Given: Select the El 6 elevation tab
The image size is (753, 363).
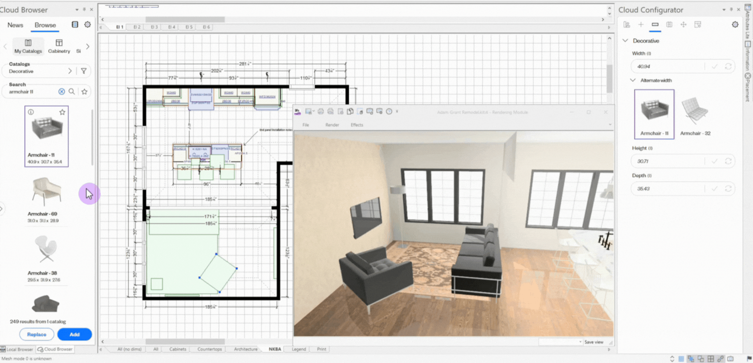Looking at the screenshot, I should 207,27.
